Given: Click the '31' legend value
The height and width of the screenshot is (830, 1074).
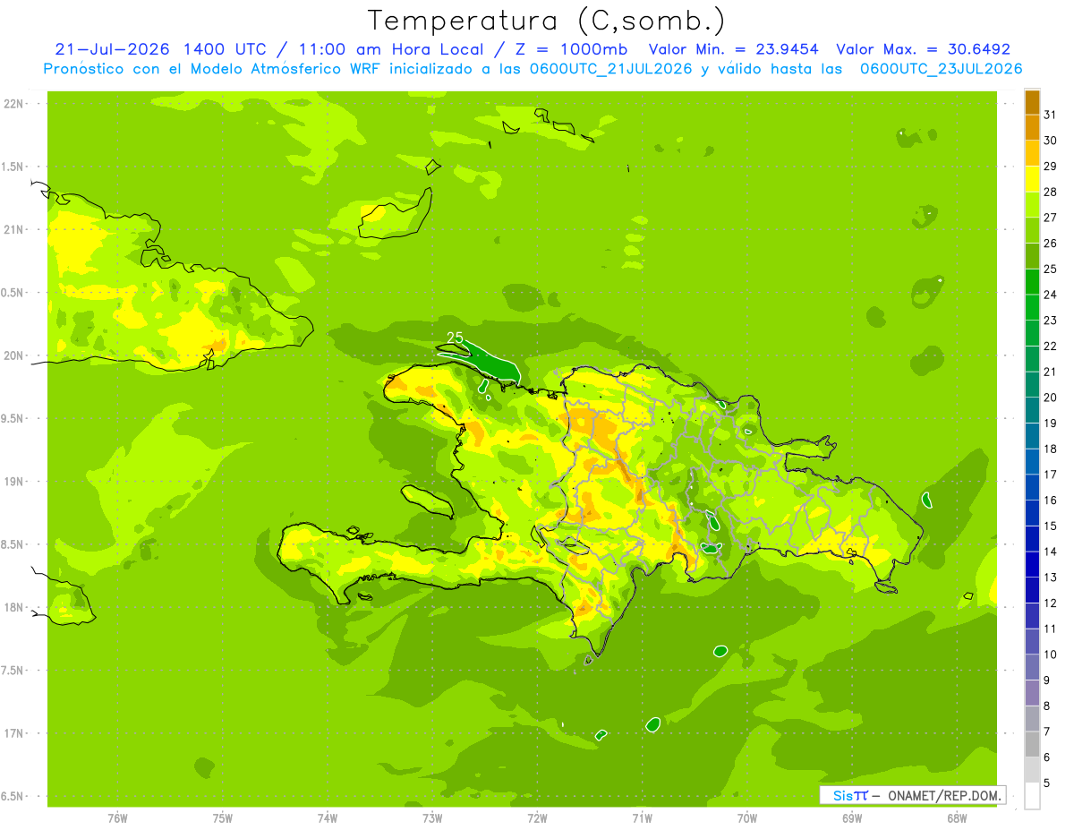Looking at the screenshot, I should point(1051,115).
